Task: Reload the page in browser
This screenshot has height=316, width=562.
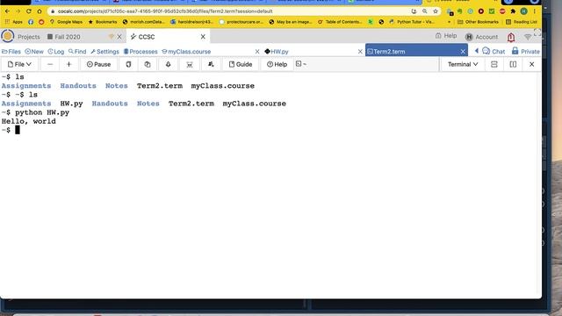Action: click(29, 11)
